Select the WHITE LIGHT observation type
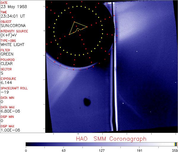The image size is (178, 152). click(x=12, y=45)
